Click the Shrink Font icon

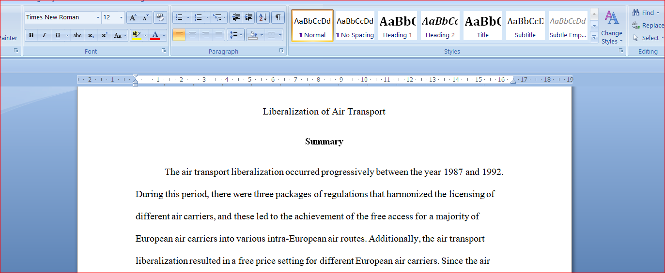click(145, 17)
